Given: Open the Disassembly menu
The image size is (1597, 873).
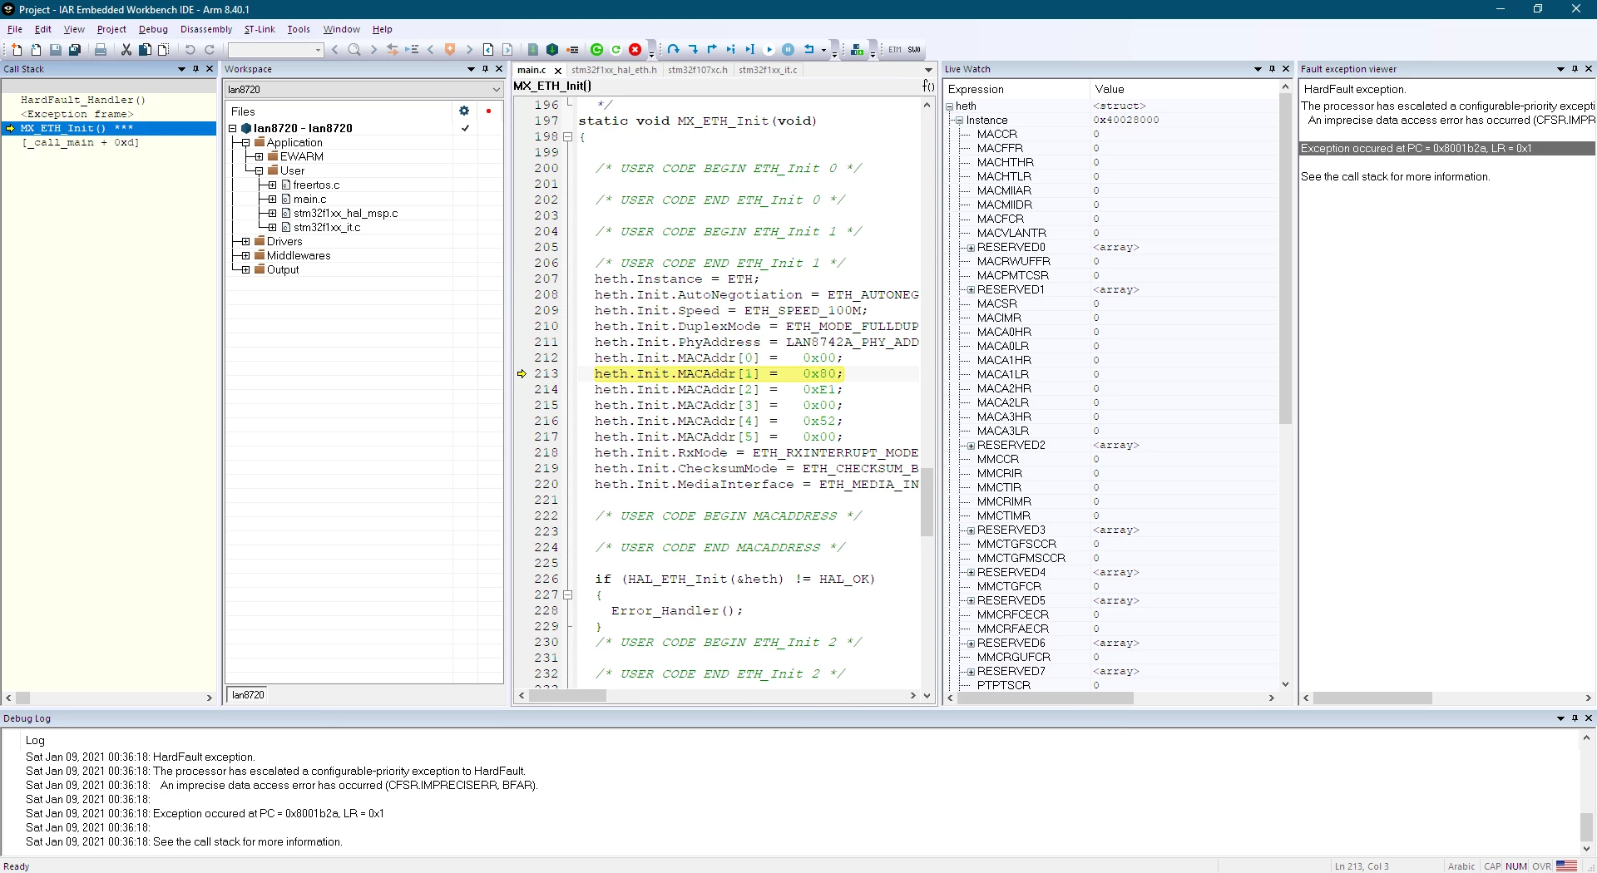Looking at the screenshot, I should click(x=206, y=29).
